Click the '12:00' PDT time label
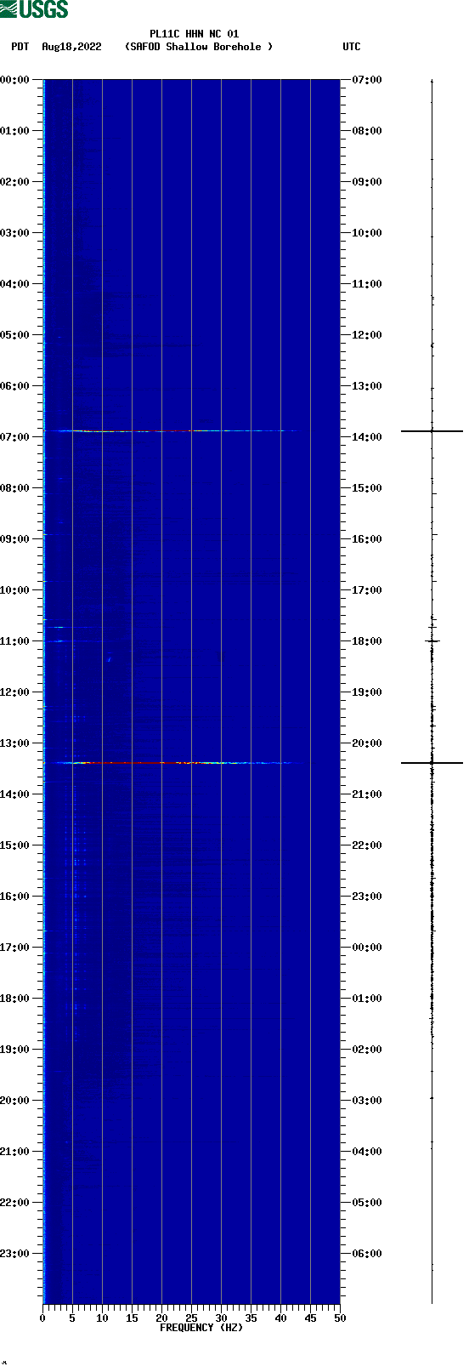 click(x=14, y=692)
